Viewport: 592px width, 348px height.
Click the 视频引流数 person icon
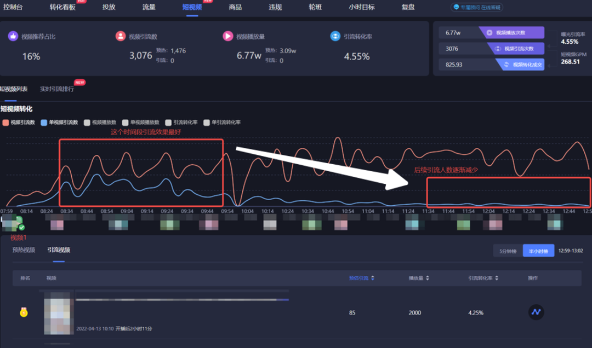pos(121,36)
